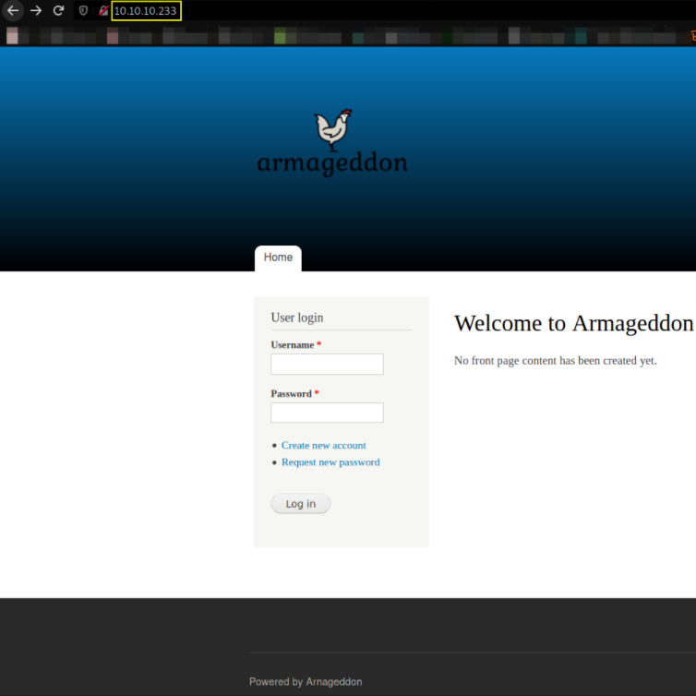Click the browser back arrow
The height and width of the screenshot is (696, 696).
(13, 11)
